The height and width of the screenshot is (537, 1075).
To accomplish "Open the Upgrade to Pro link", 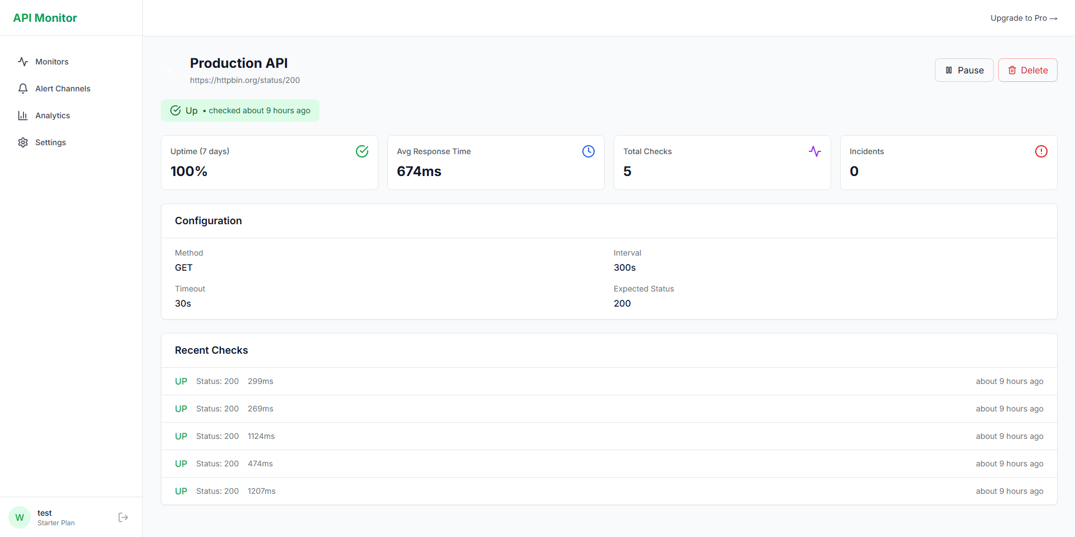I will click(x=1024, y=18).
